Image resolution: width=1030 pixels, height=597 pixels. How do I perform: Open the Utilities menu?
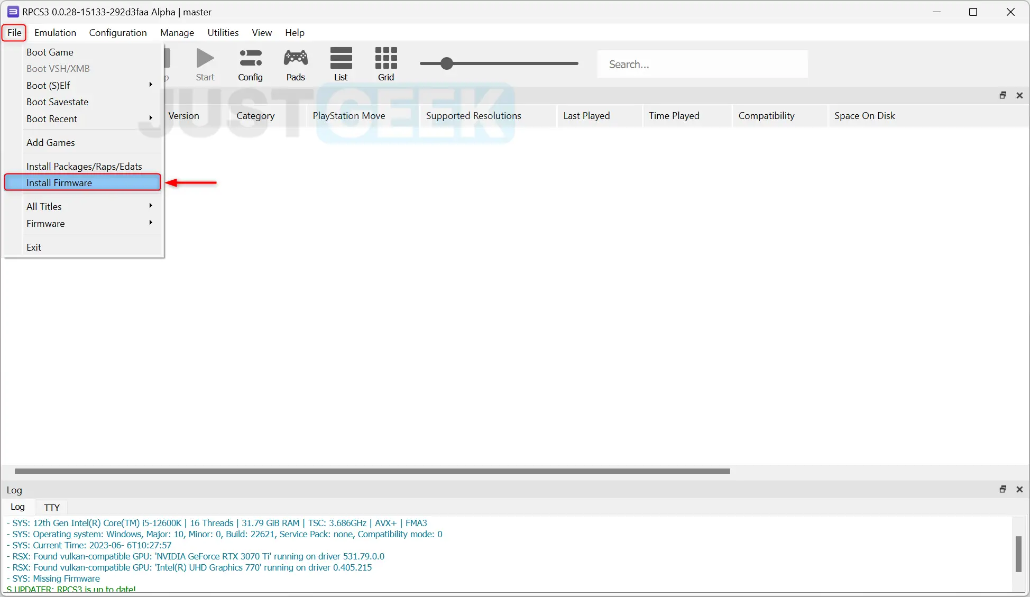[x=223, y=33]
